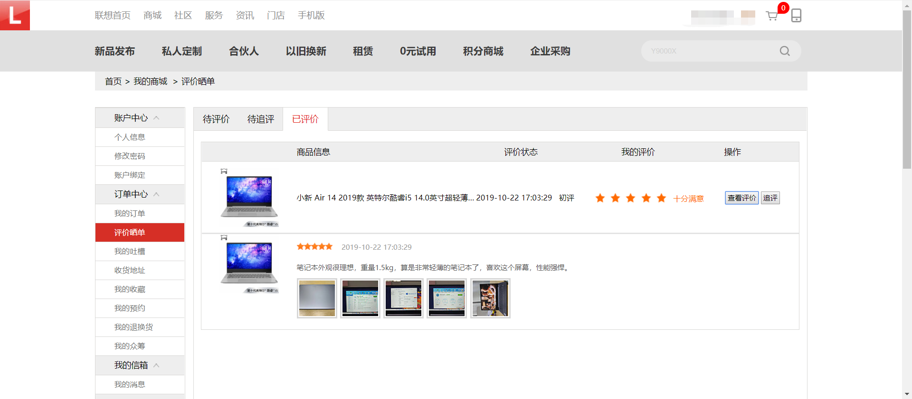Go to 企业采购 page
Screen dimensions: 912x399
pyautogui.click(x=550, y=51)
